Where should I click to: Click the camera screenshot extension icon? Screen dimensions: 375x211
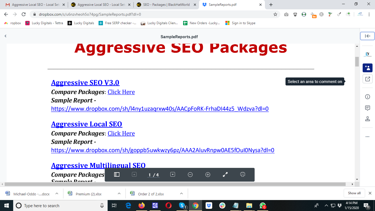tap(286, 14)
